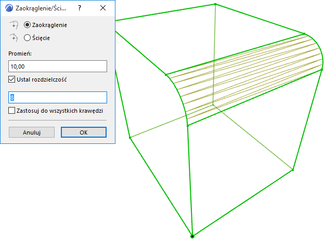This screenshot has height=240, width=325.
Task: Close the Zaokrąglenie/Ścięcie dialog
Action: point(103,8)
